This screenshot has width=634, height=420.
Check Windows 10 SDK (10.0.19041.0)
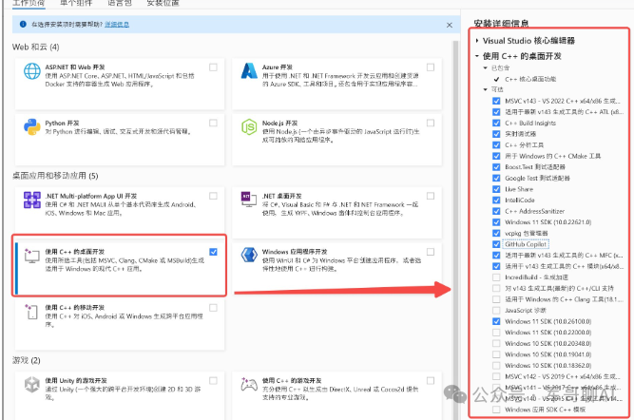click(496, 354)
